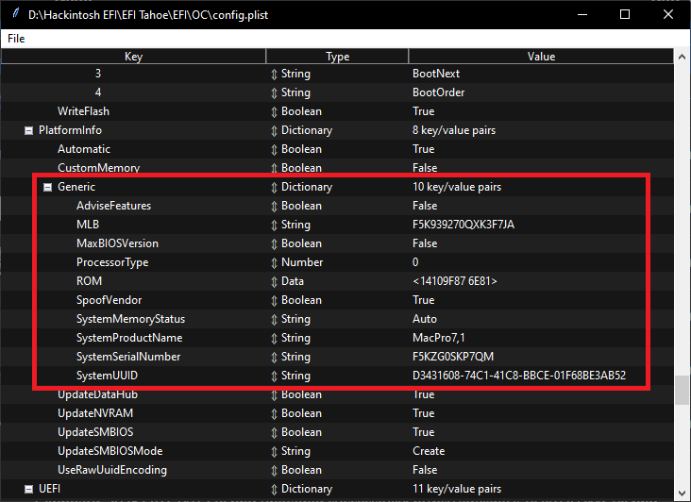Image resolution: width=691 pixels, height=502 pixels.
Task: Click the value BootOrder
Action: (439, 92)
